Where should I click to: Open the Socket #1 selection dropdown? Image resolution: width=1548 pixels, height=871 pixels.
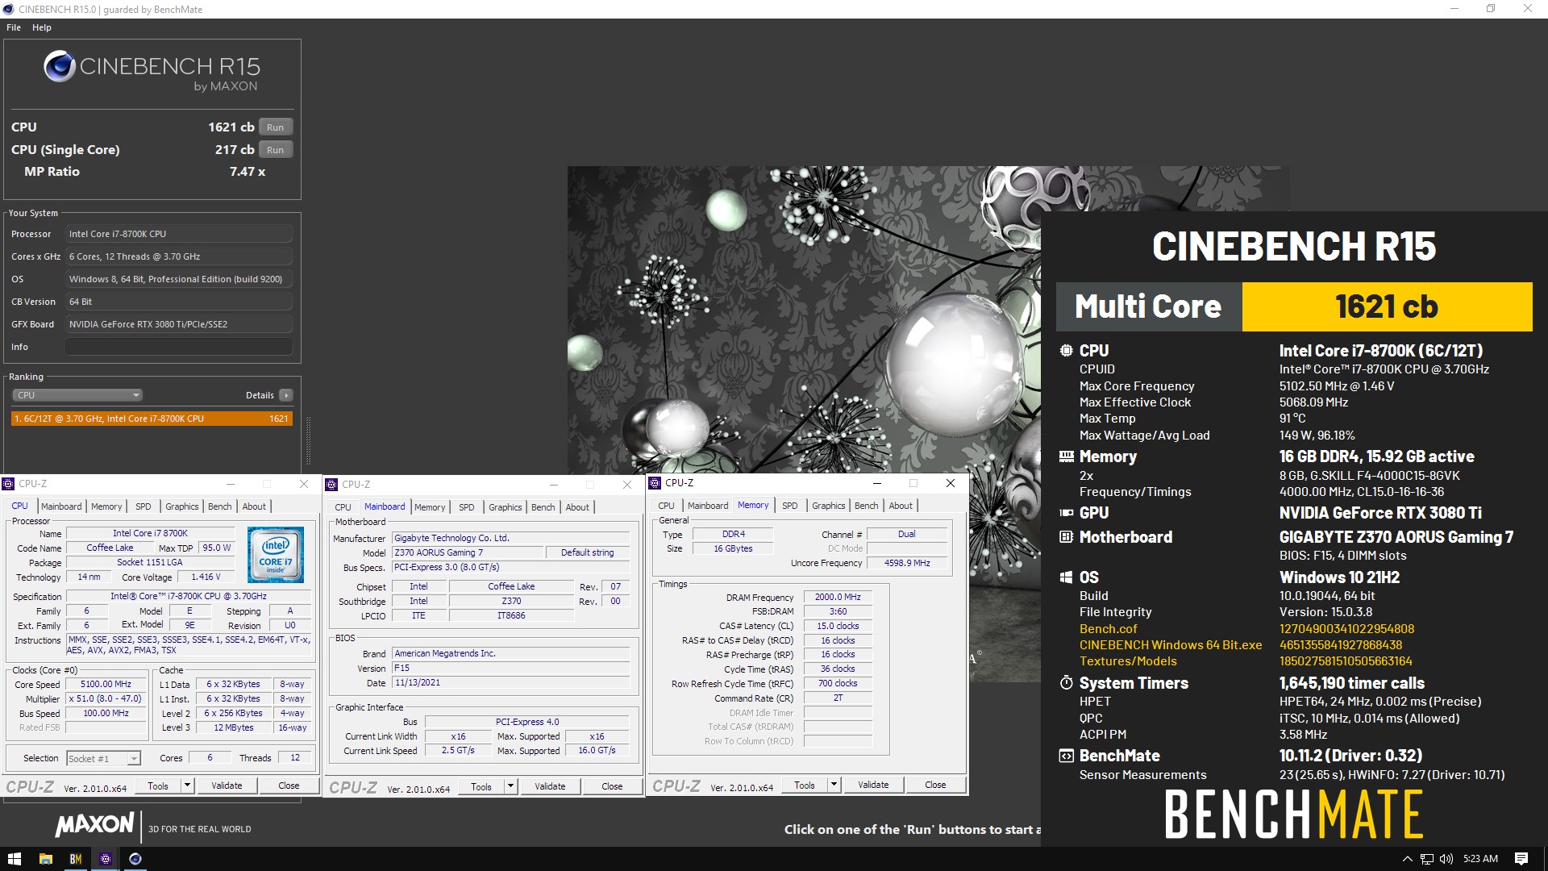[x=103, y=759]
